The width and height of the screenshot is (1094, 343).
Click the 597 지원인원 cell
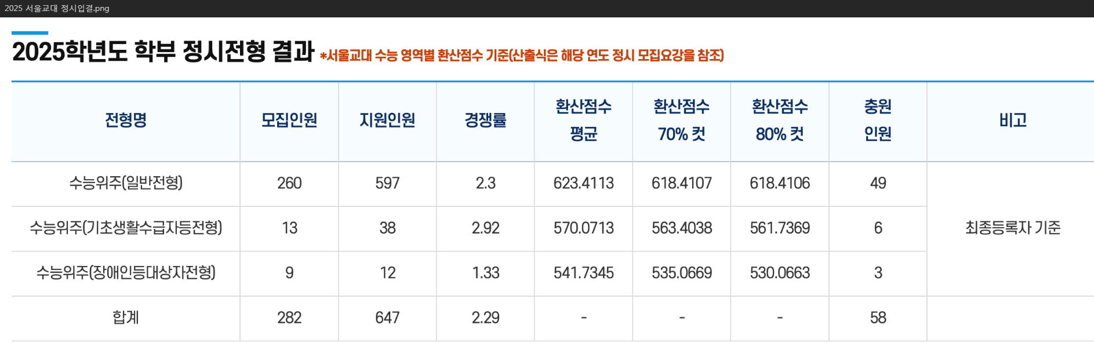387,183
